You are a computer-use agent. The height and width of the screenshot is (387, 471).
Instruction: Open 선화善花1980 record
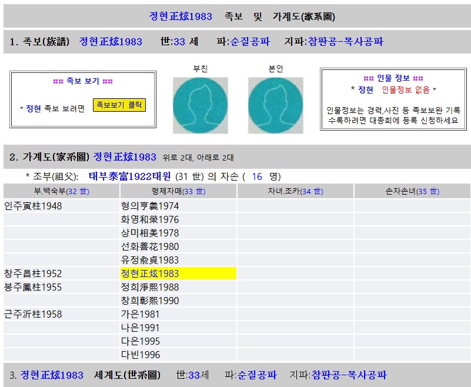[149, 246]
